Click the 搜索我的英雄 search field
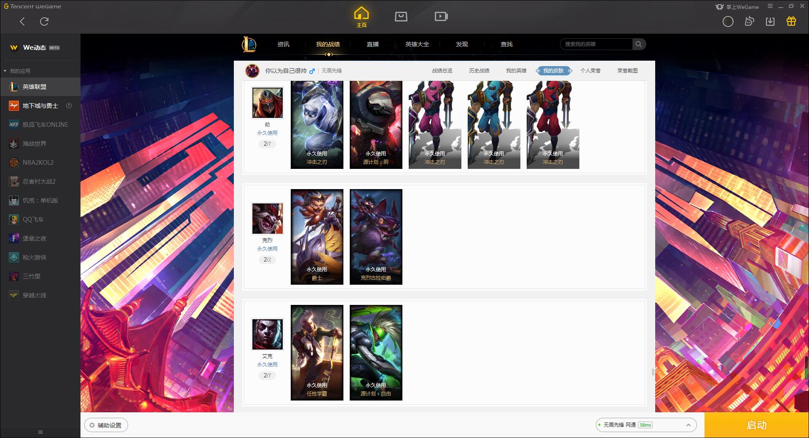This screenshot has width=809, height=438. (596, 44)
